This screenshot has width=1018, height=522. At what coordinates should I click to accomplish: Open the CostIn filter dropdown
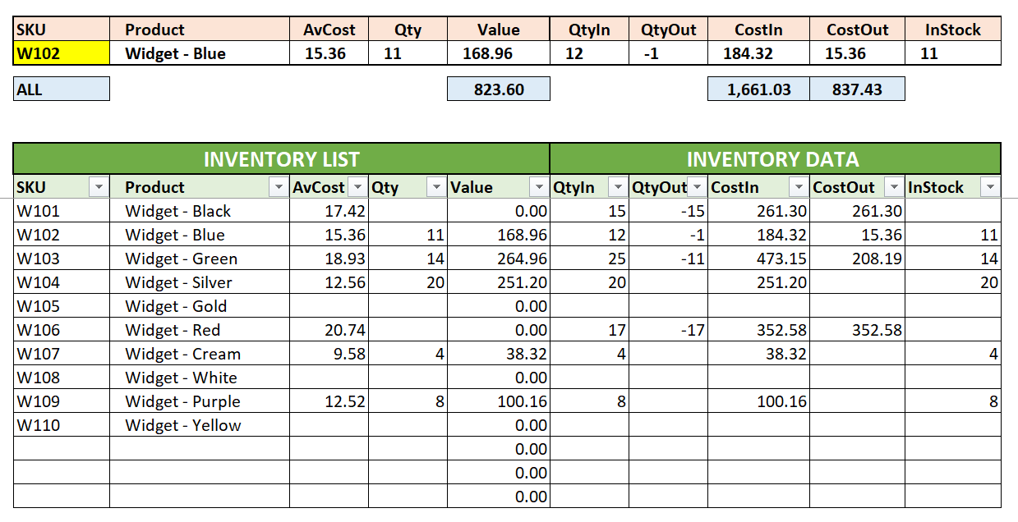(798, 187)
